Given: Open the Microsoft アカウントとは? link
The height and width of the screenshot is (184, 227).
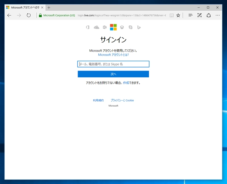Looking at the screenshot, I should (x=113, y=55).
